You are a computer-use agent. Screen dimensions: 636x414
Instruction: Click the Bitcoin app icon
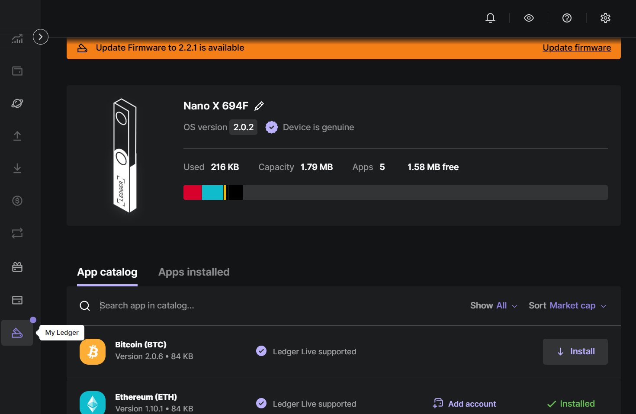pos(93,352)
